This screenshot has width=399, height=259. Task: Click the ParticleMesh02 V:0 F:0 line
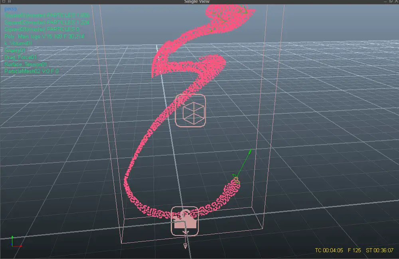[32, 71]
